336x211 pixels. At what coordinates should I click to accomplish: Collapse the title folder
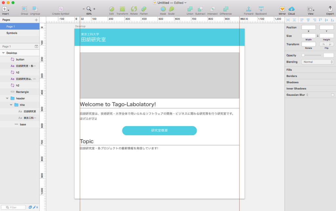(x=11, y=105)
